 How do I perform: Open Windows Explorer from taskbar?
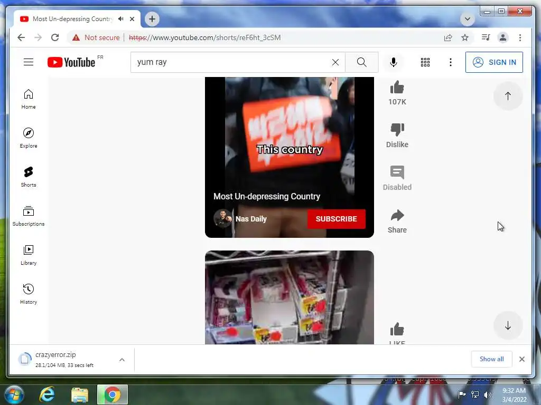click(80, 395)
